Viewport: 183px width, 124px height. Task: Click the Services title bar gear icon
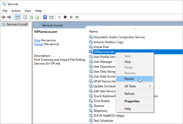point(4,4)
